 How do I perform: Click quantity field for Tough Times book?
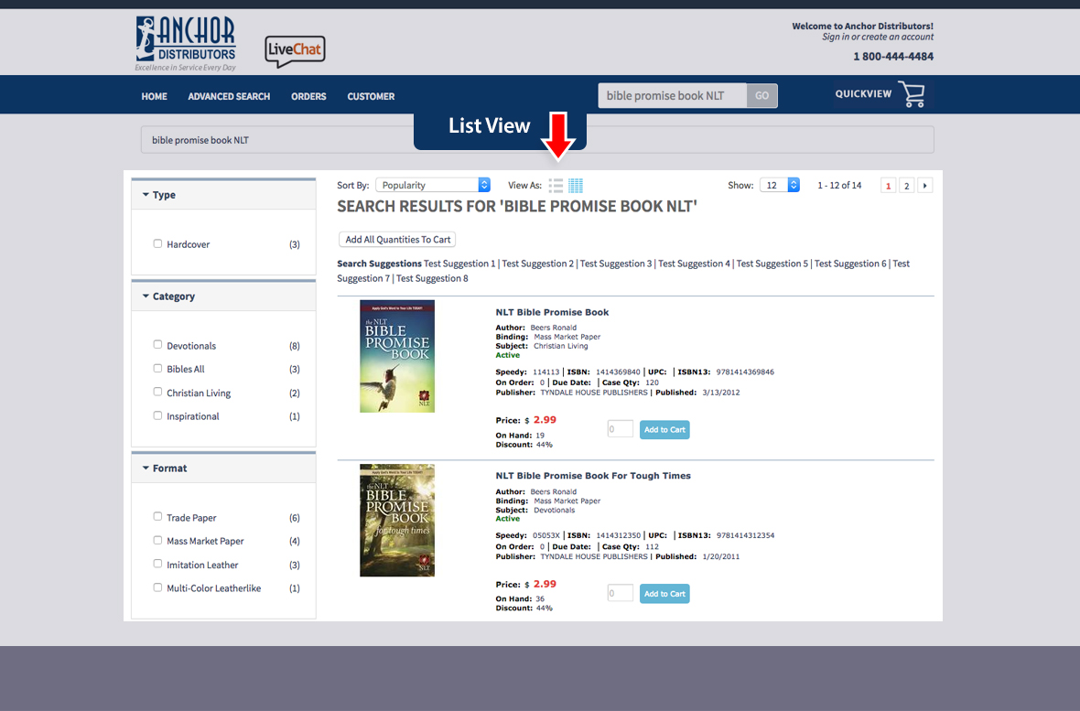click(620, 593)
